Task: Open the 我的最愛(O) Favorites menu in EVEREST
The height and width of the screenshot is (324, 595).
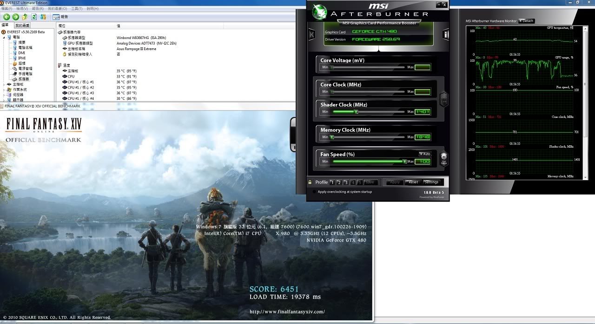Action: pyautogui.click(x=57, y=8)
